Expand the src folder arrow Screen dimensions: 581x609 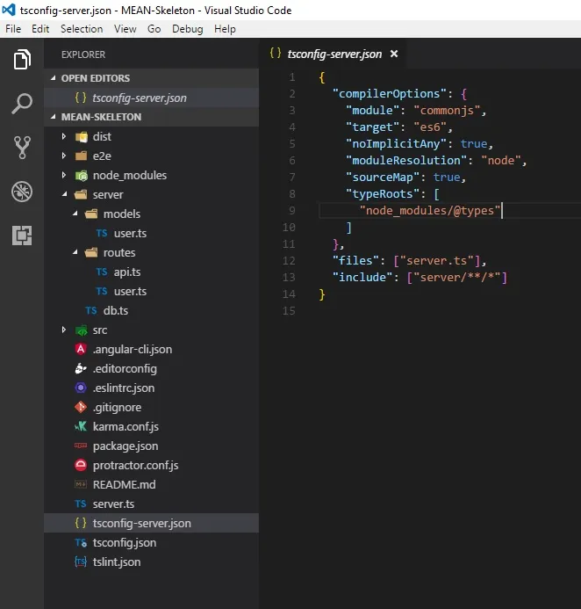pyautogui.click(x=64, y=330)
